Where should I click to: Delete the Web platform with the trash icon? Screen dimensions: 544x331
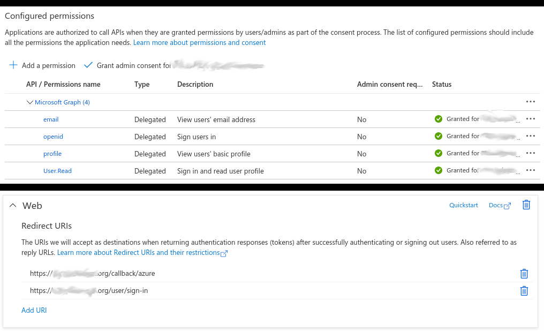(x=526, y=205)
